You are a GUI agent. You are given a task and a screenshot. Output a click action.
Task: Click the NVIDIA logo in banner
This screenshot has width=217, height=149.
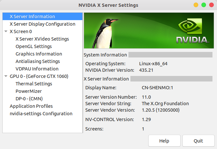[193, 31]
